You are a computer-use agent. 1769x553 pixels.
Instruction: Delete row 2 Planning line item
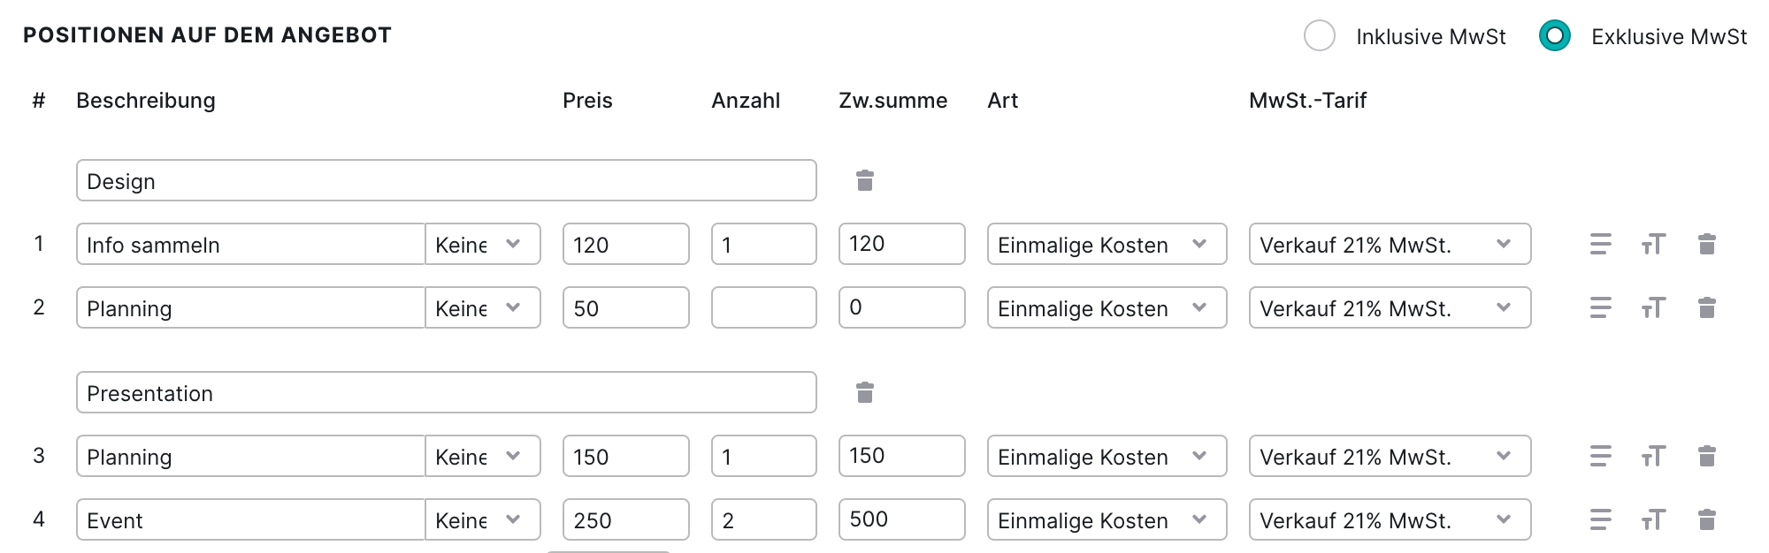click(x=1707, y=307)
